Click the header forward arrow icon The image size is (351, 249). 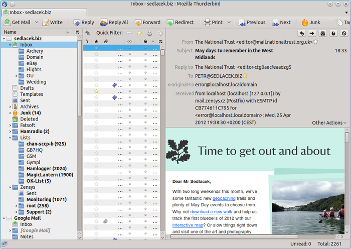(312, 34)
